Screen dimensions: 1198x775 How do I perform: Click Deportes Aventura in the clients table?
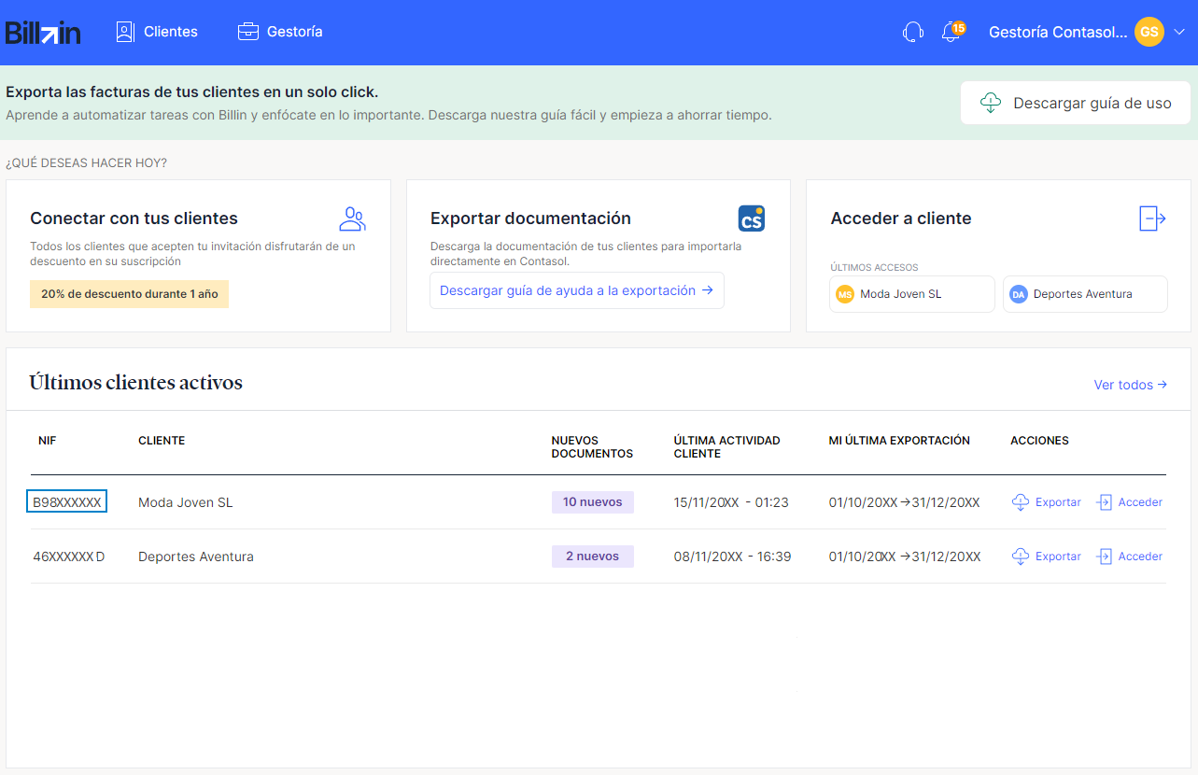196,557
